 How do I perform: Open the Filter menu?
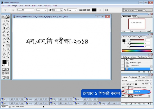click(x=34, y=6)
